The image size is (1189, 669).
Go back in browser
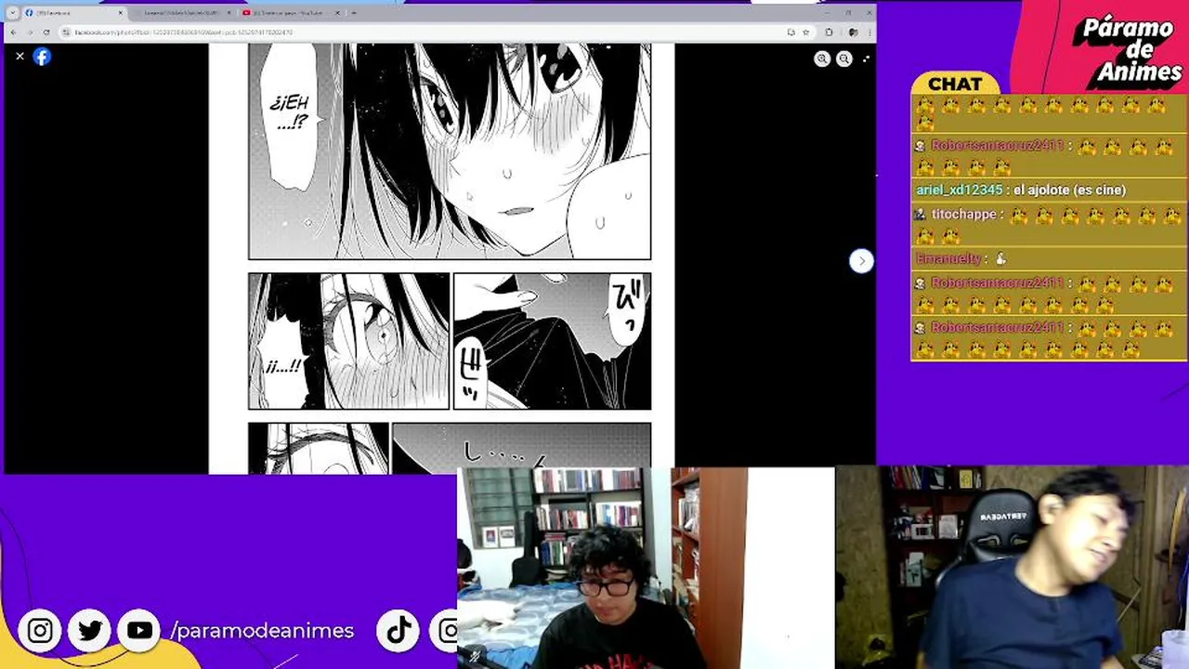pos(13,32)
